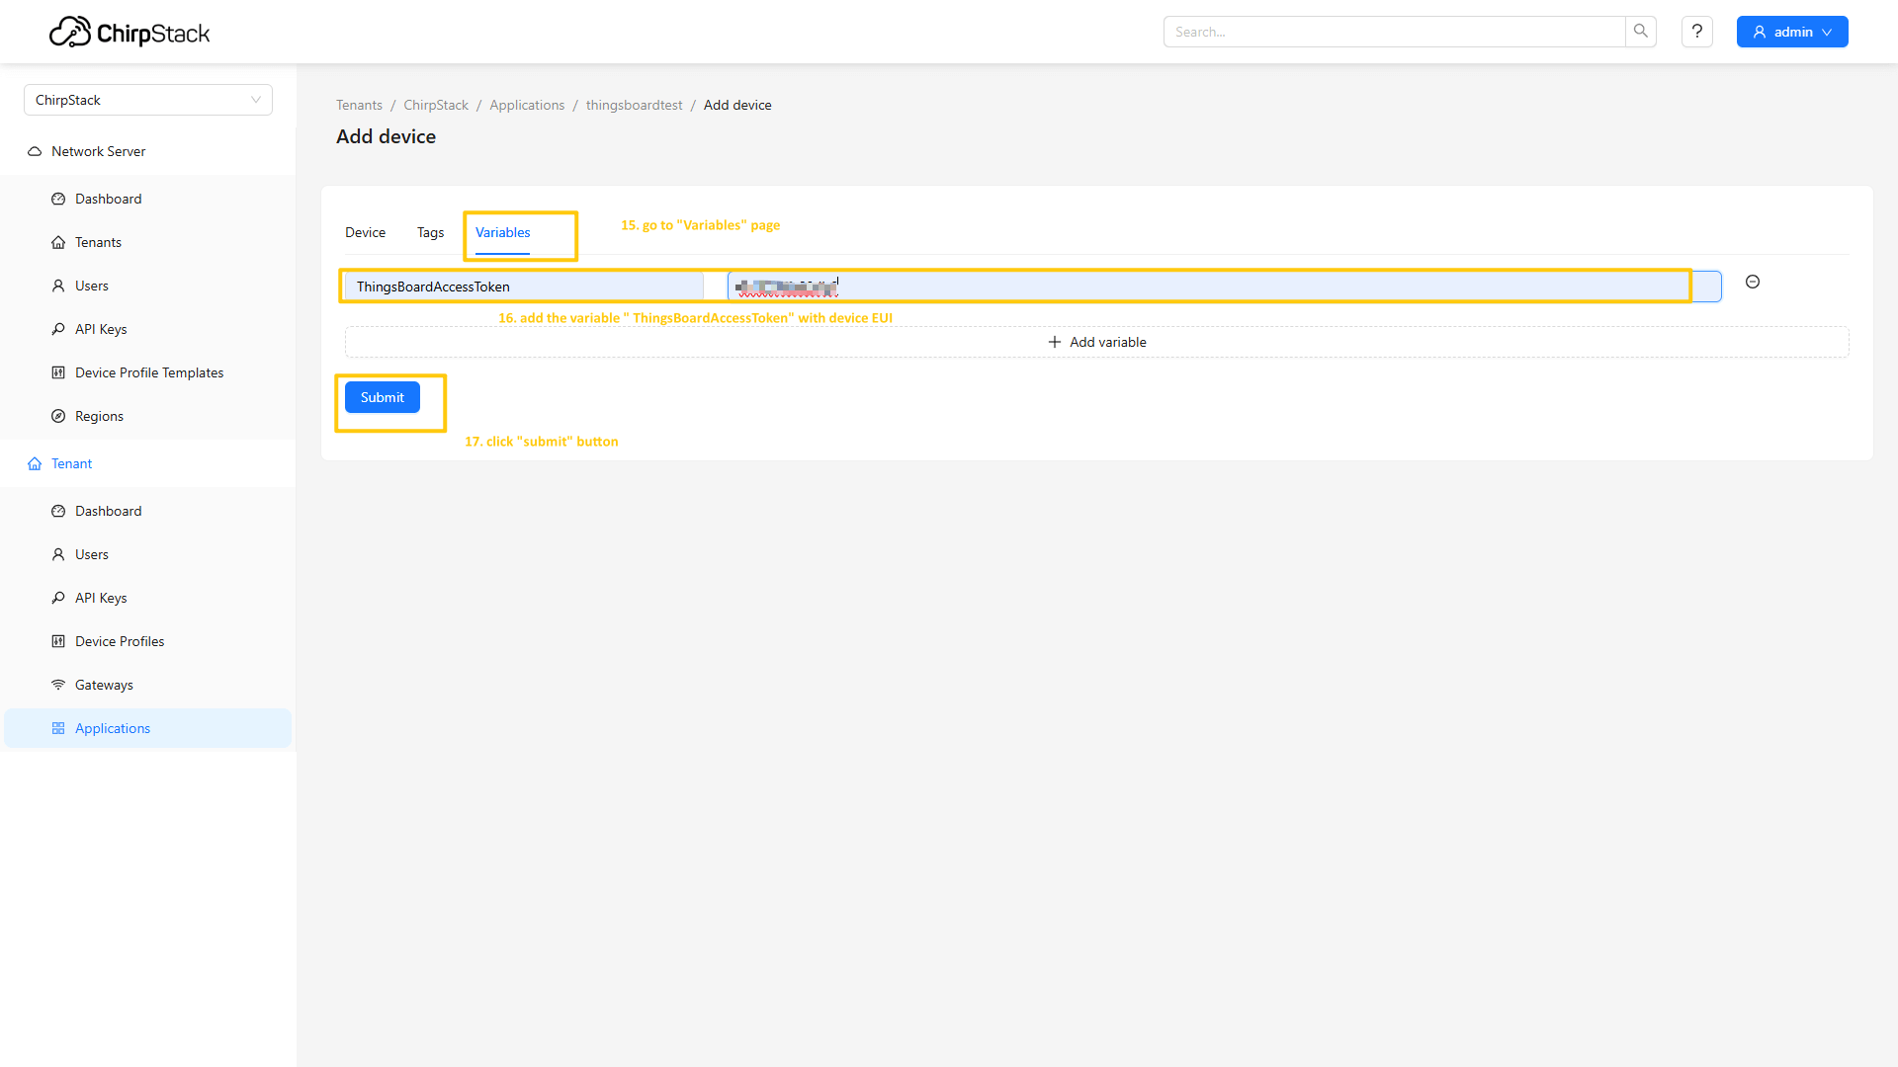
Task: Collapse the Network Server menu section
Action: [x=98, y=151]
